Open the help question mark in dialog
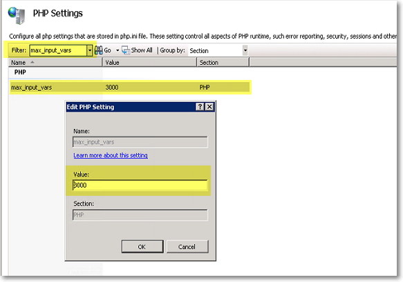The height and width of the screenshot is (282, 403). [x=200, y=107]
